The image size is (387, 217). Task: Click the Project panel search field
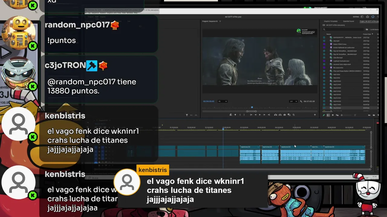(x=343, y=29)
